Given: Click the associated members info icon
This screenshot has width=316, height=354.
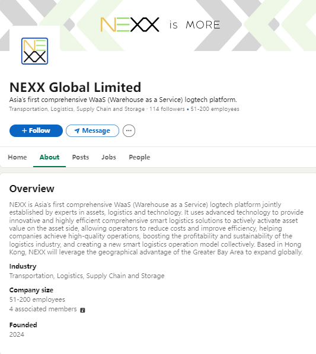Looking at the screenshot, I should [82, 310].
